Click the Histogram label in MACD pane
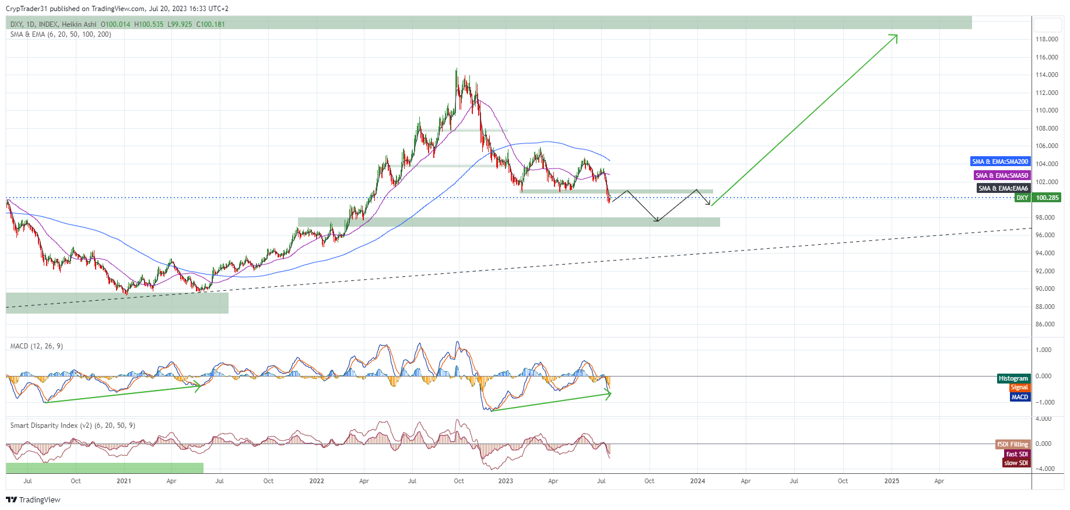Screen dimensions: 1070x510 [x=1013, y=378]
